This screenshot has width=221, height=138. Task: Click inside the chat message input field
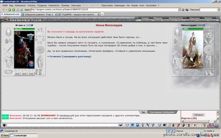click(62, 125)
